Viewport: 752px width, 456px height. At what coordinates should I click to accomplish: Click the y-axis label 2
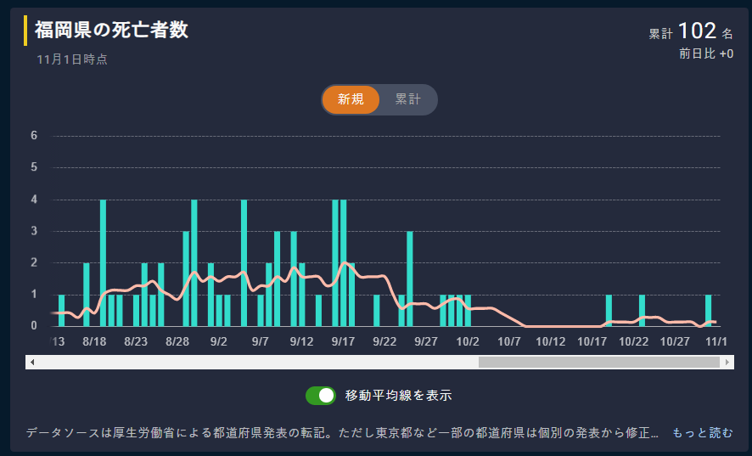[34, 262]
